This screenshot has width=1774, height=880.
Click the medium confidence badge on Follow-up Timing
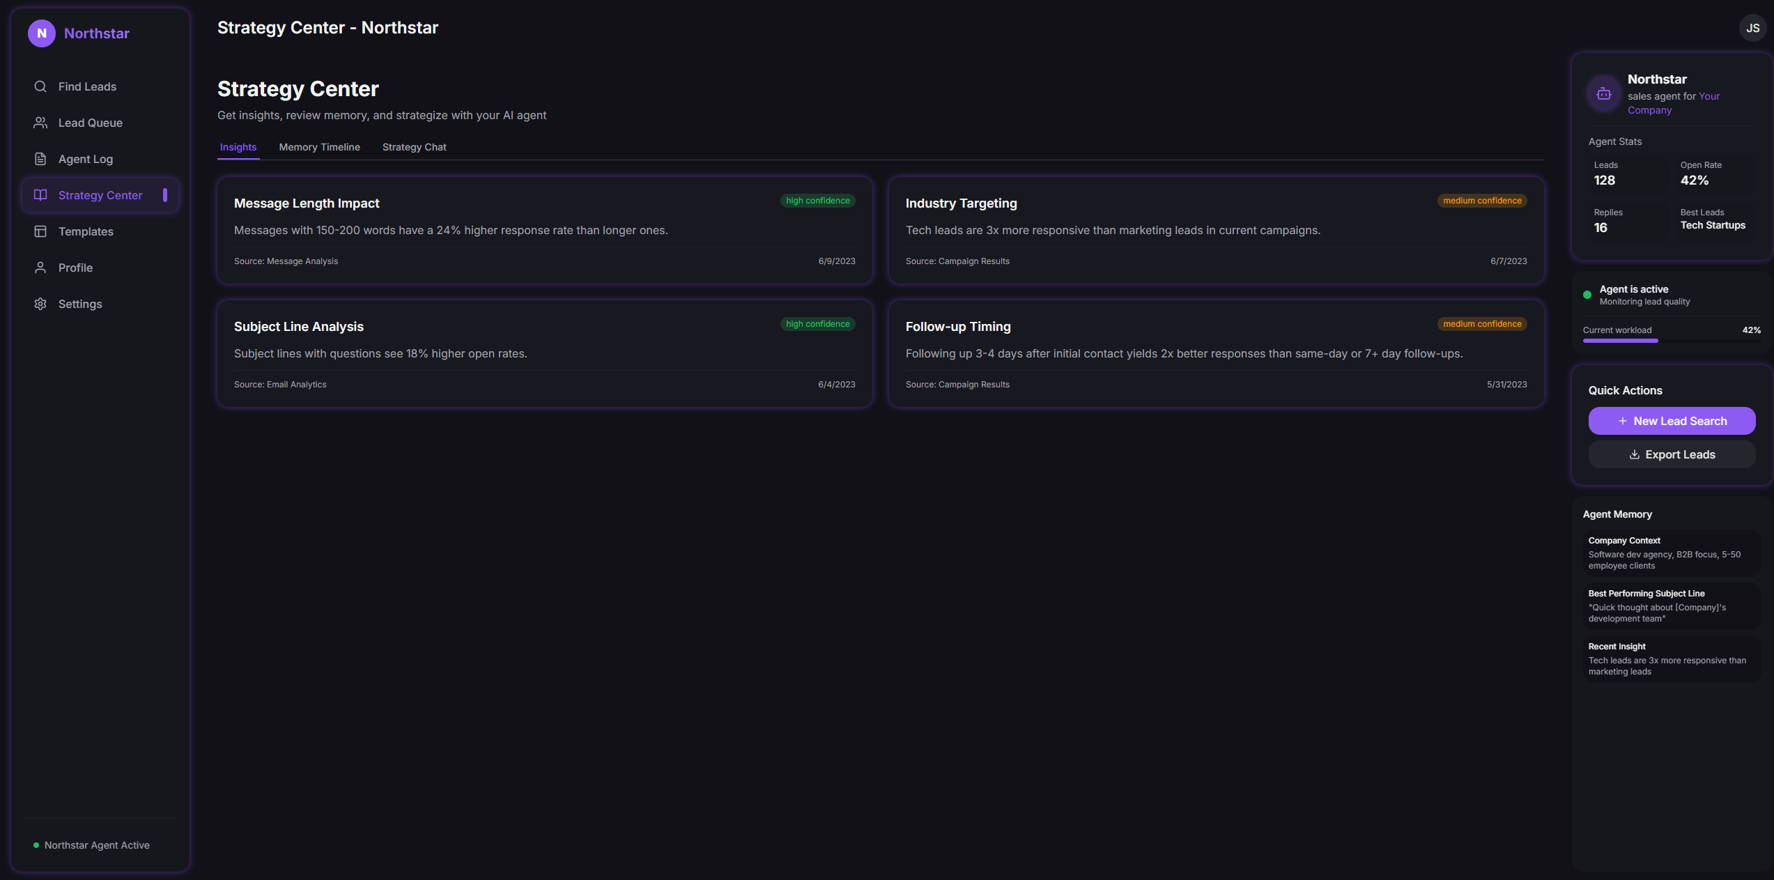pyautogui.click(x=1482, y=324)
